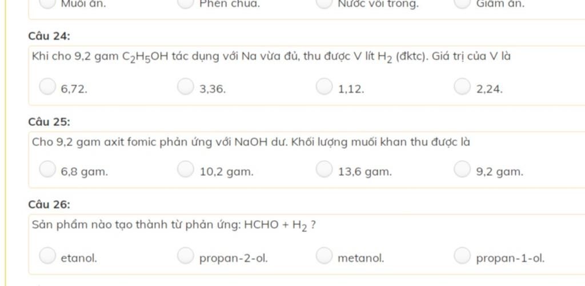Choose 10,2 gam in Câu 25

coord(186,169)
